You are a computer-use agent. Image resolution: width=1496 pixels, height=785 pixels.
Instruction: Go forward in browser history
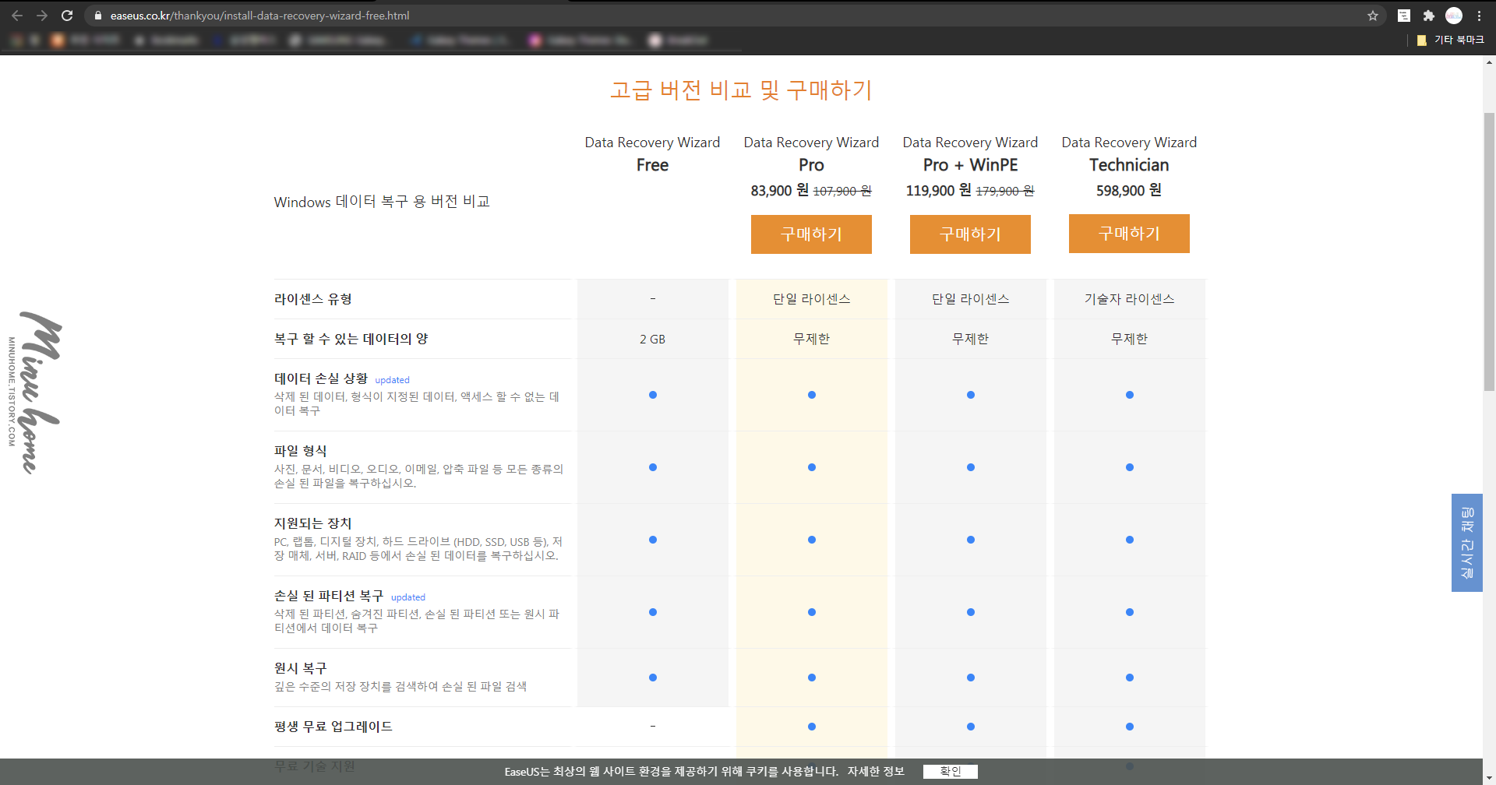(42, 16)
